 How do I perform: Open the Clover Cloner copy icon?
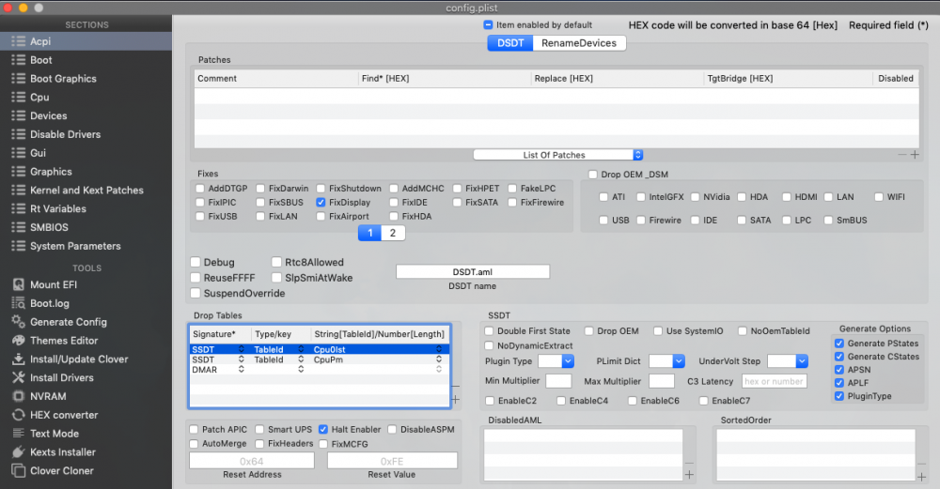click(x=19, y=470)
